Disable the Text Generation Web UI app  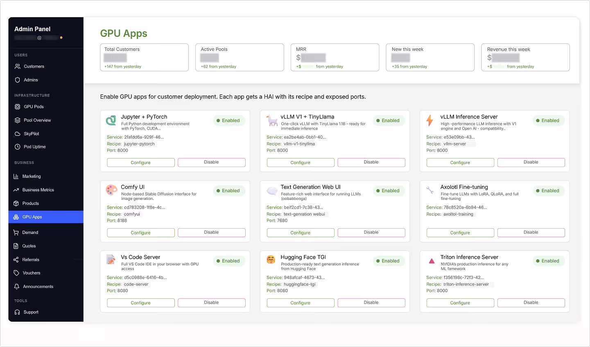coord(371,232)
